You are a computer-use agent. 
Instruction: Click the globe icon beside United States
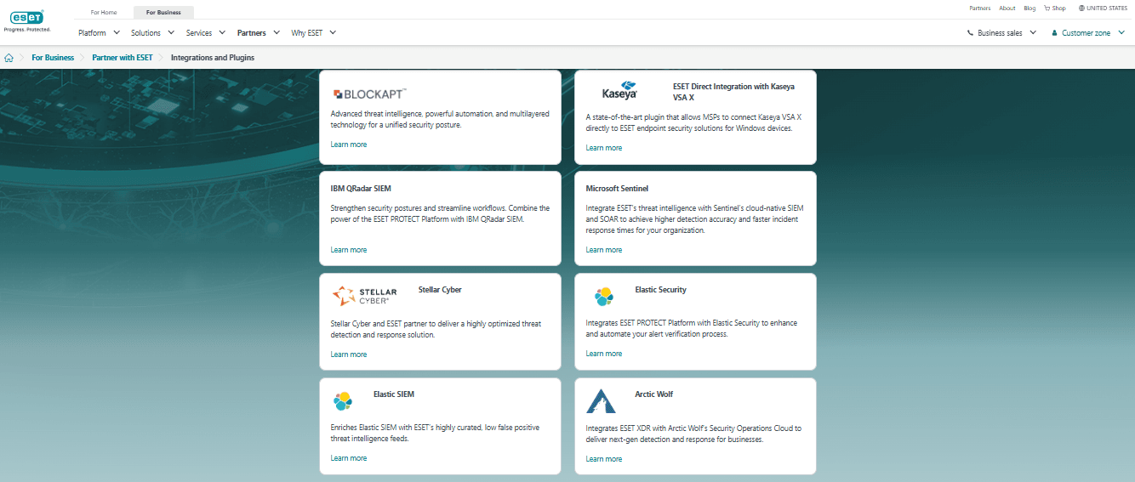click(x=1081, y=9)
